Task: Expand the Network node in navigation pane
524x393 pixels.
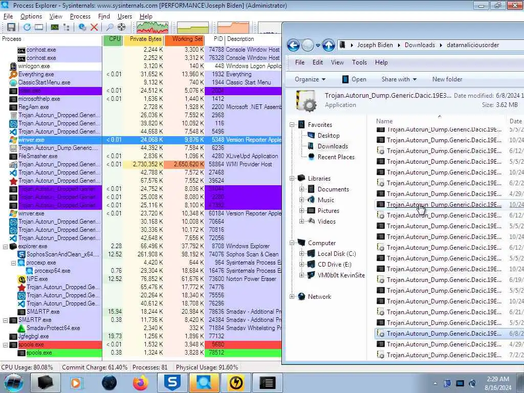Action: (292, 296)
